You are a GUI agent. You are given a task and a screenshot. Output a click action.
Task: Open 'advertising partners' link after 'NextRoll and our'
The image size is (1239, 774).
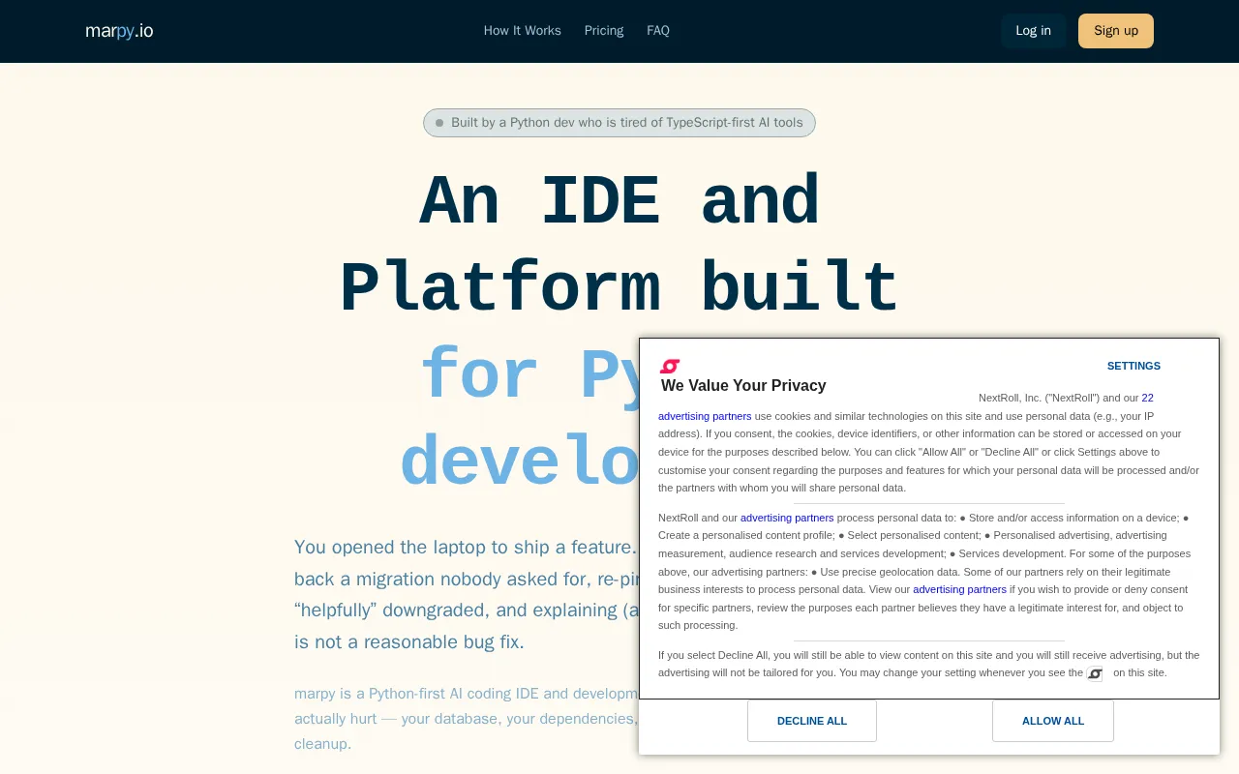click(x=787, y=518)
